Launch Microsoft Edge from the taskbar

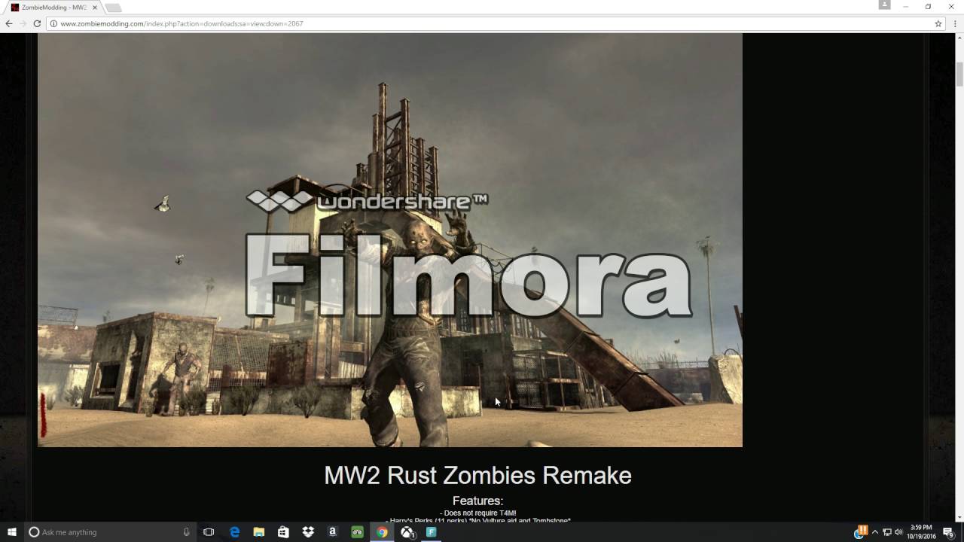234,532
